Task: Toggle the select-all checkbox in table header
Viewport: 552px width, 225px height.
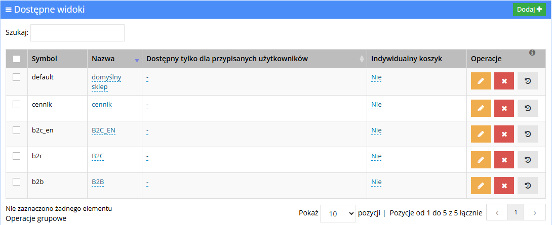Action: coord(17,59)
